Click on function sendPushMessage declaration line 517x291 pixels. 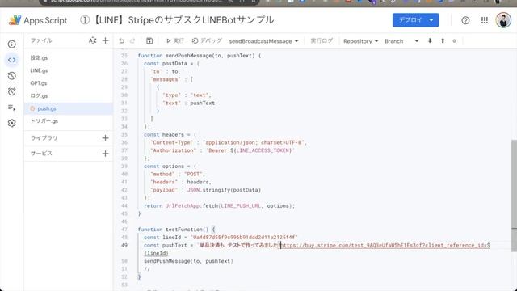coord(200,56)
